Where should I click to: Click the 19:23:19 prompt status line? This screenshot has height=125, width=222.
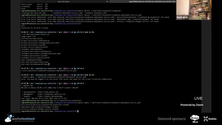[x=52, y=68]
